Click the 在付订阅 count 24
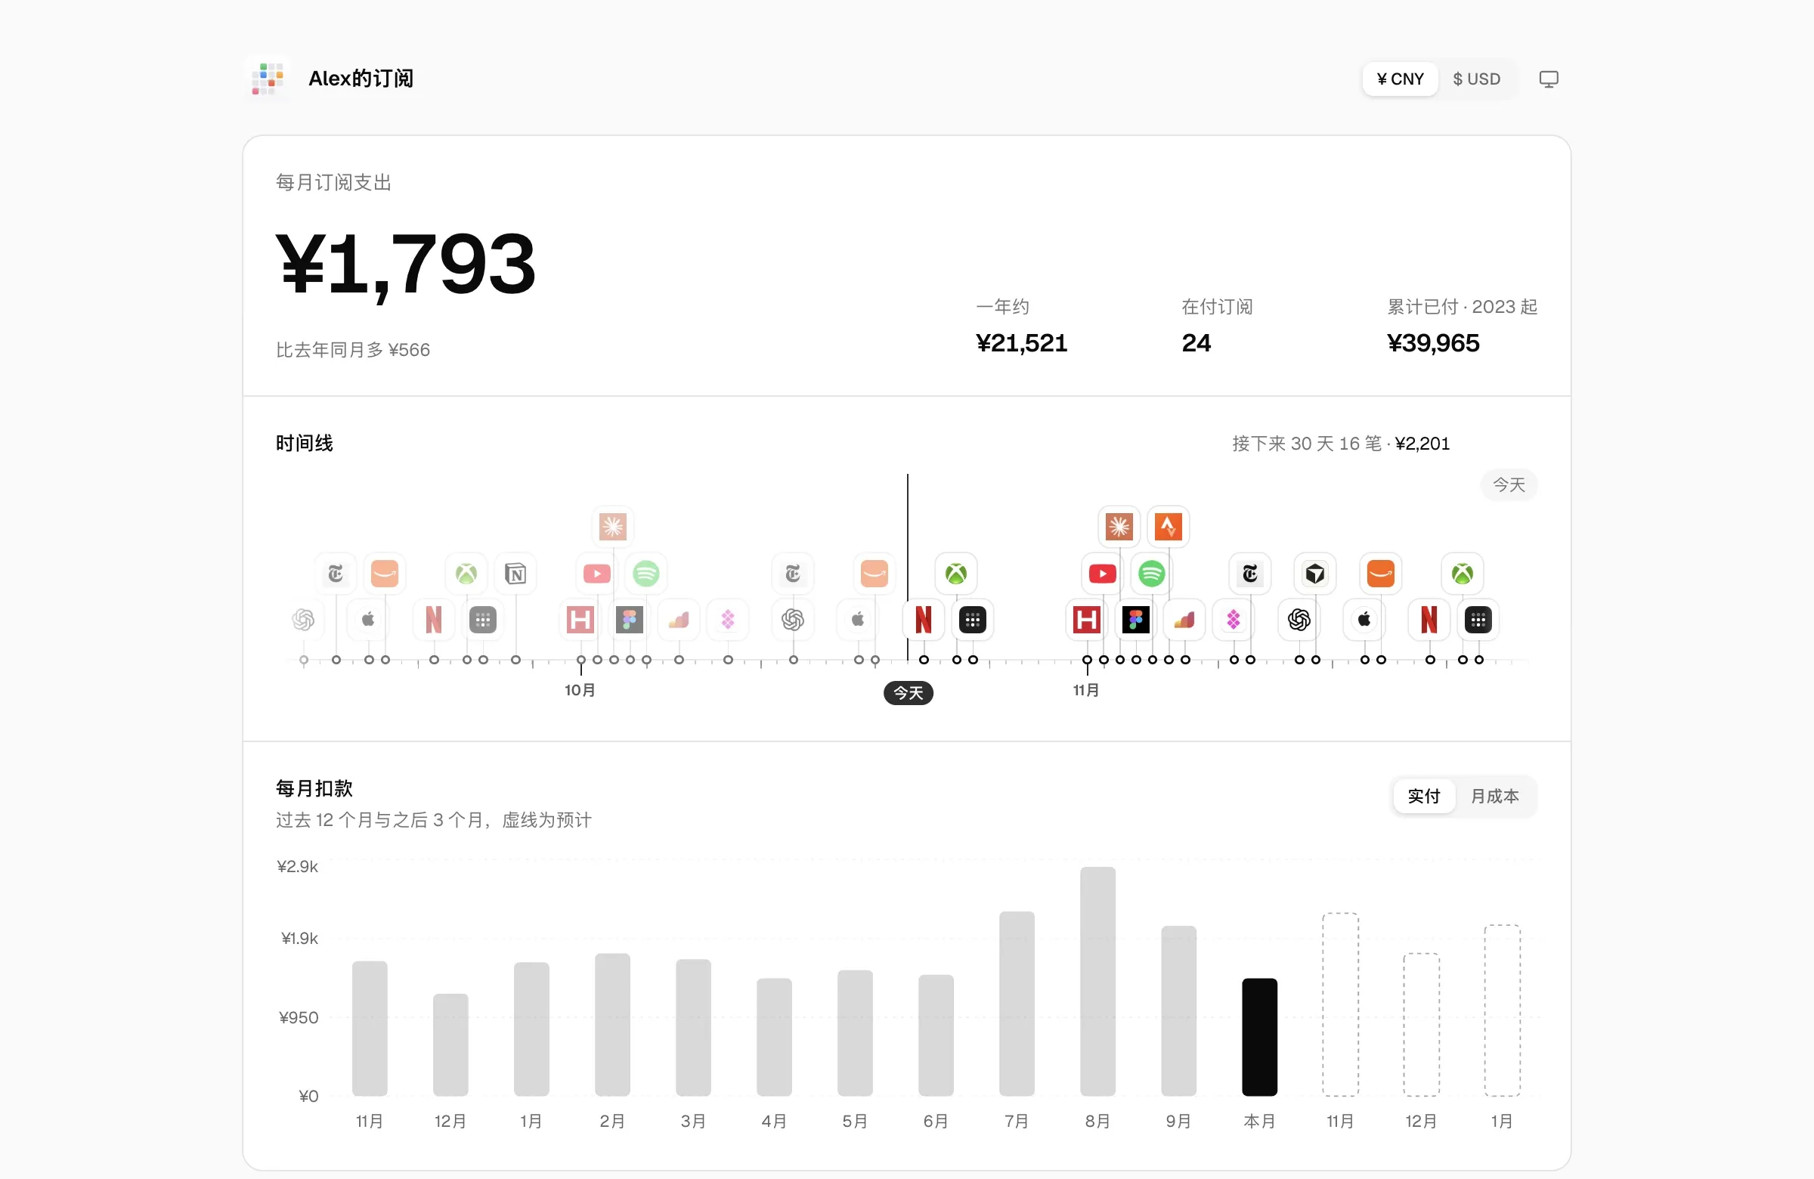This screenshot has width=1814, height=1179. [1196, 343]
